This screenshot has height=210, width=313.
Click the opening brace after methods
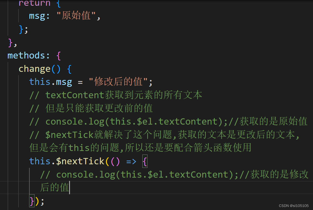pos(58,55)
